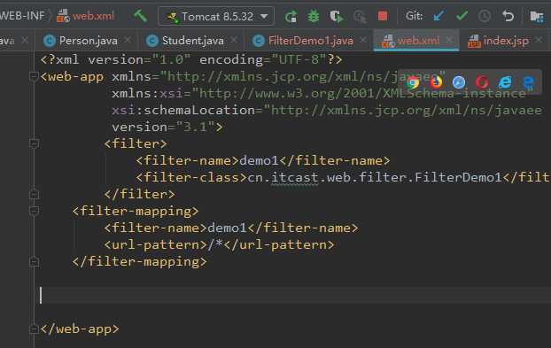Collapse the filter-mapping element fold marker
Screen dimensions: 551x348
(34, 211)
